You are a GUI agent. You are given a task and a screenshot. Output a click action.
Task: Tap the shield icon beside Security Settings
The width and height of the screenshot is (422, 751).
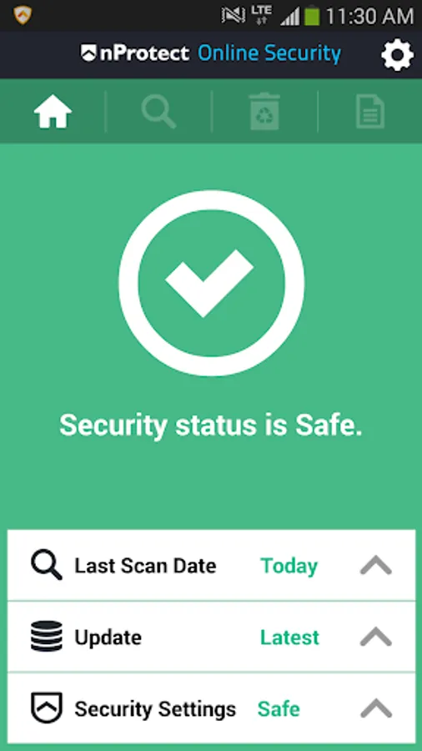pos(47,708)
